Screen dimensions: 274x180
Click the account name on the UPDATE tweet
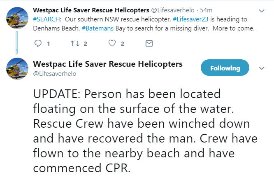[107, 64]
